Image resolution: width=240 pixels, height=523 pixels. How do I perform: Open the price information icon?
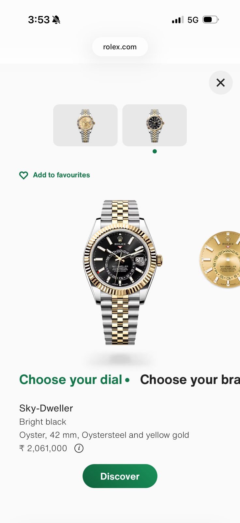coord(79,448)
